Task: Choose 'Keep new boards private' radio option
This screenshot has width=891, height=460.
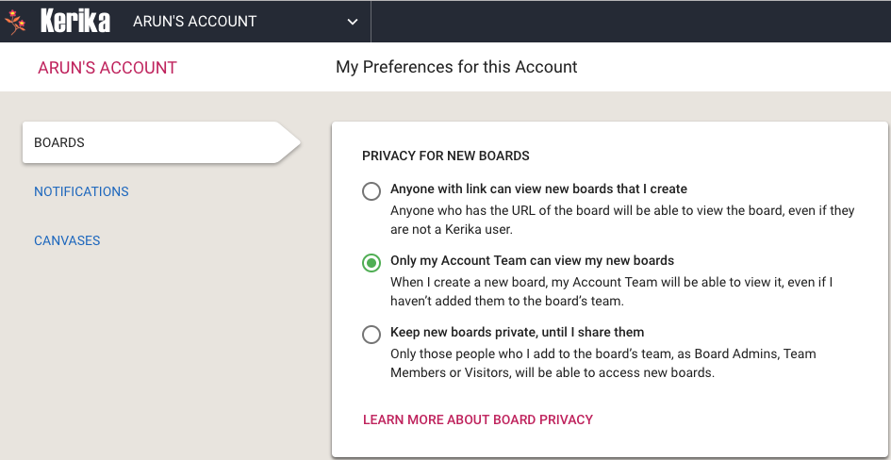Action: point(371,334)
